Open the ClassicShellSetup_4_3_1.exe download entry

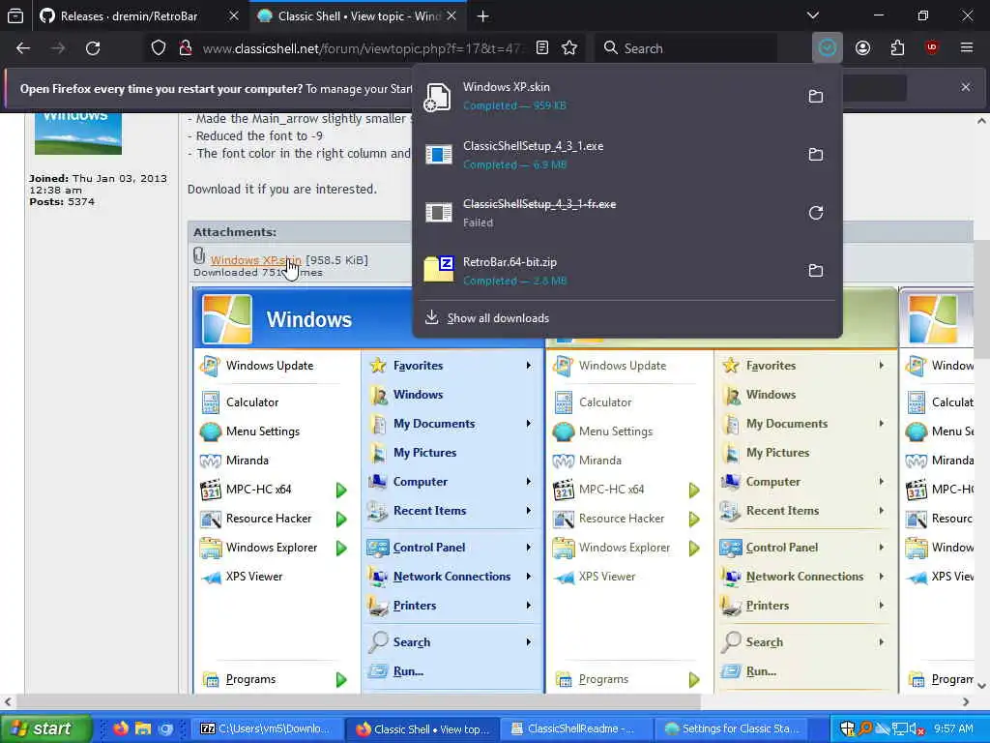(606, 154)
